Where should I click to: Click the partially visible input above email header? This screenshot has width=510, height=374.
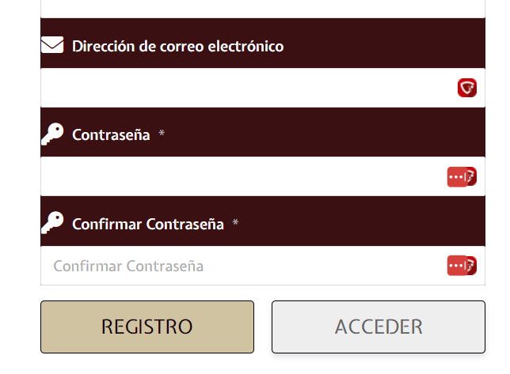pyautogui.click(x=263, y=9)
